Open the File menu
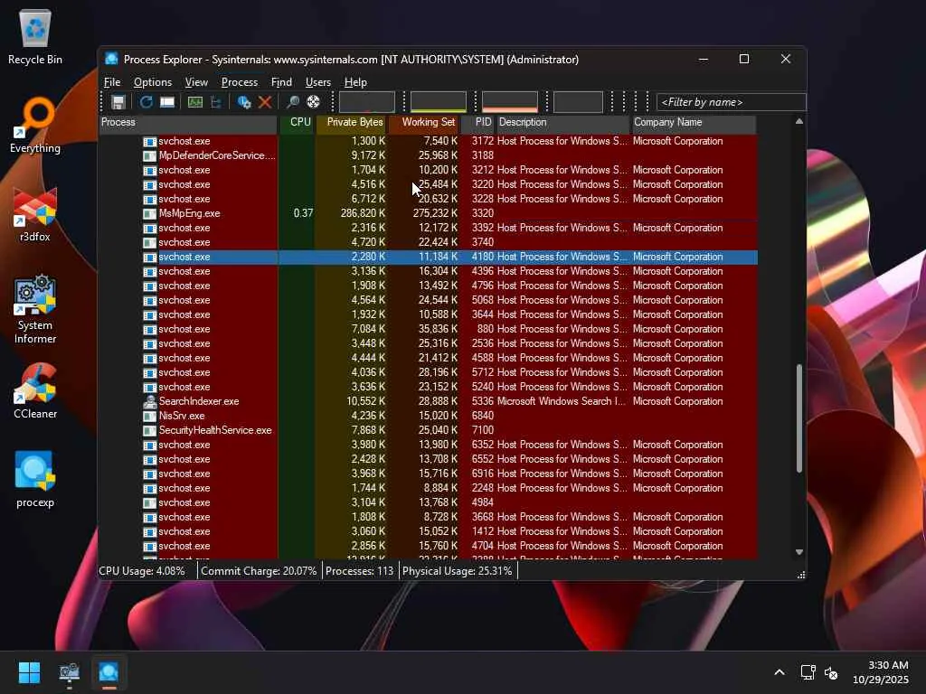Screen dimensions: 926x694 point(112,82)
